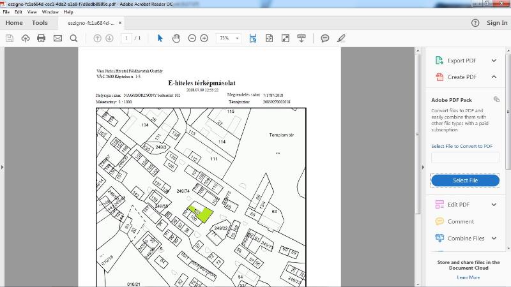
Task: Print the document using the printer icon
Action: (42, 38)
